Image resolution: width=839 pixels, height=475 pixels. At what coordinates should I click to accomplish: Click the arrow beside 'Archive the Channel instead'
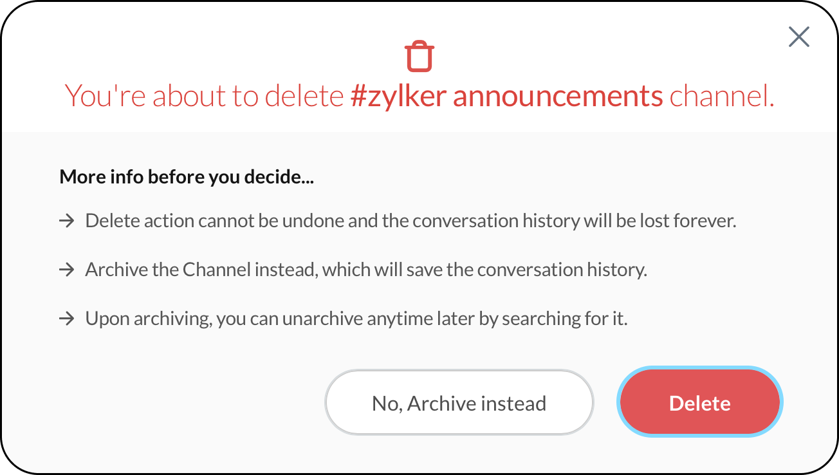pos(67,270)
